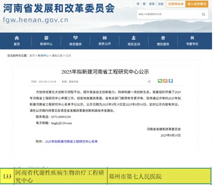Click the article title 2025年拟新建河南省工程研究中心公示
The height and width of the screenshot is (185, 214).
[105, 72]
